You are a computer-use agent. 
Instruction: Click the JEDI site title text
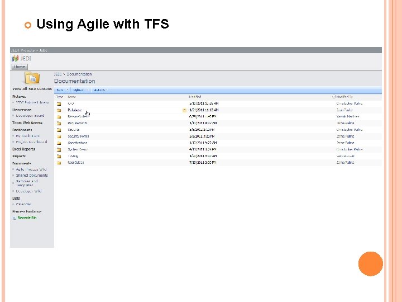pyautogui.click(x=26, y=59)
